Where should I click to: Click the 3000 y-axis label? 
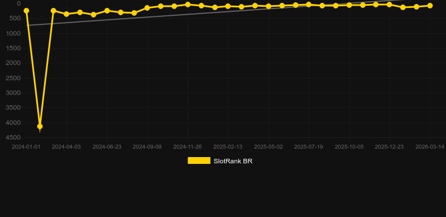coord(14,93)
